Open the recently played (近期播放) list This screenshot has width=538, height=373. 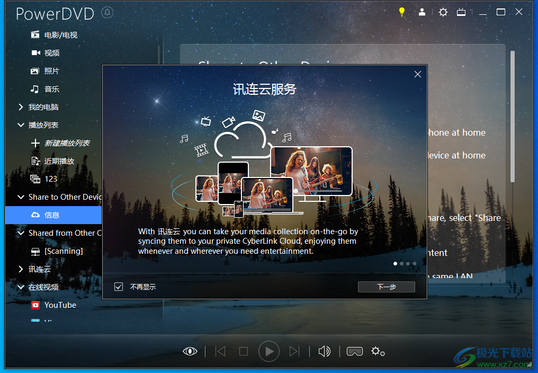(x=52, y=161)
